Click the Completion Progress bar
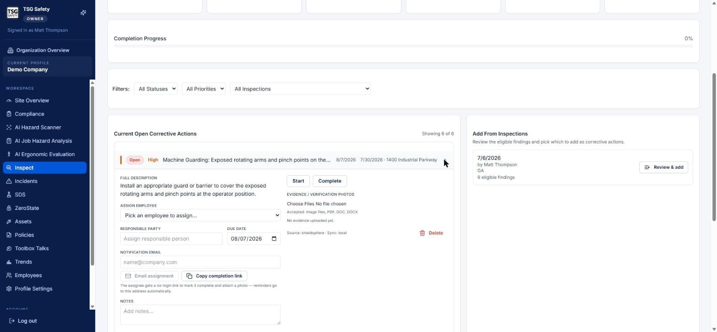The image size is (717, 332). point(403,46)
